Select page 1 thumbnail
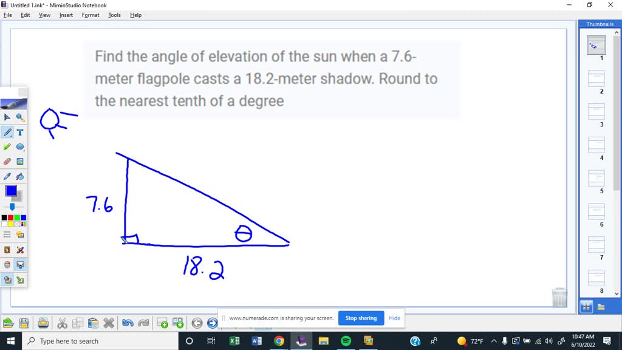Screen dimensions: 622x350 596,45
